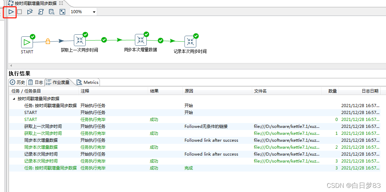Select the START job entry node

pyautogui.click(x=27, y=42)
